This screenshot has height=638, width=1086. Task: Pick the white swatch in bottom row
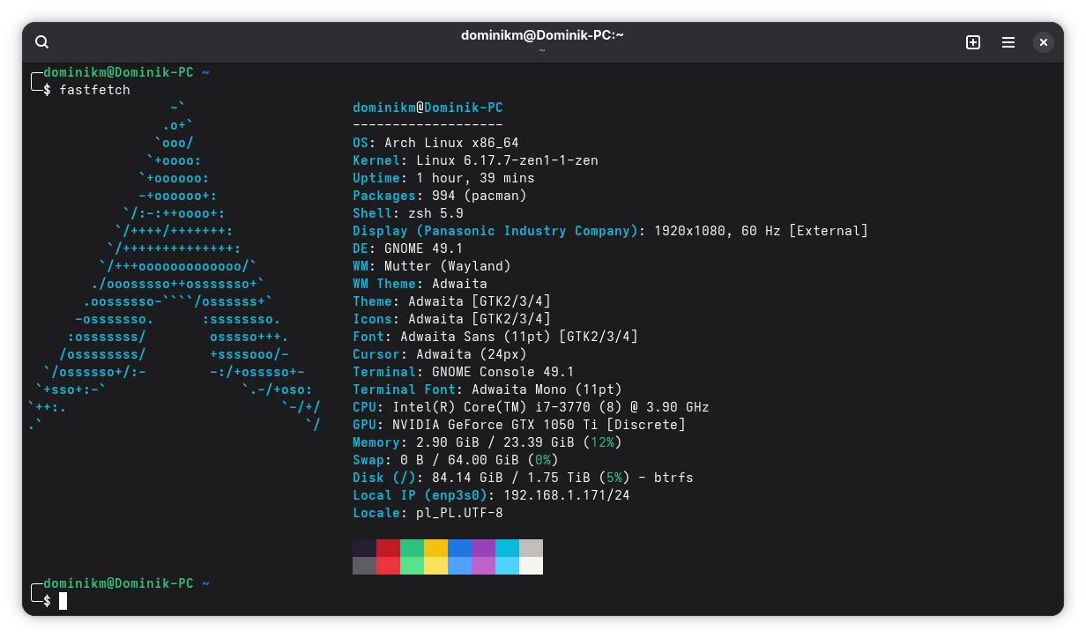pyautogui.click(x=531, y=566)
